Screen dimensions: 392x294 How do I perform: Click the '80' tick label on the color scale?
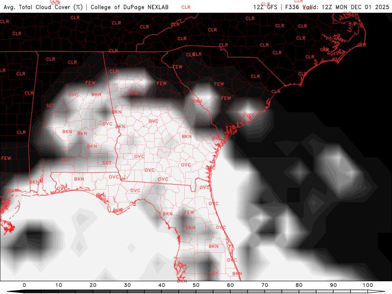point(299,285)
